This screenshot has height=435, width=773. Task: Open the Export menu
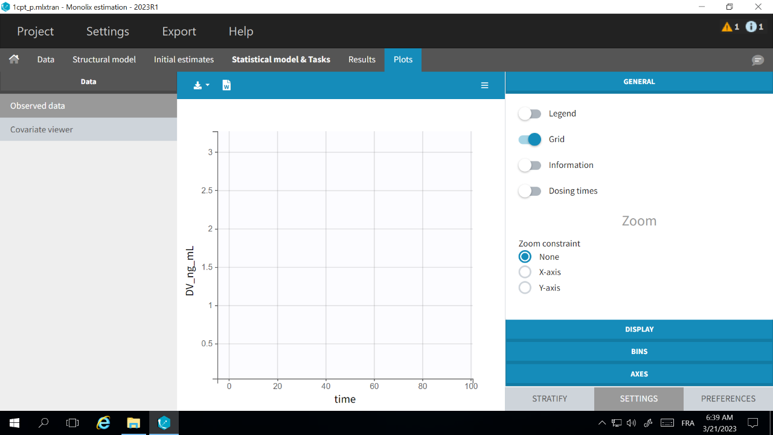point(179,31)
